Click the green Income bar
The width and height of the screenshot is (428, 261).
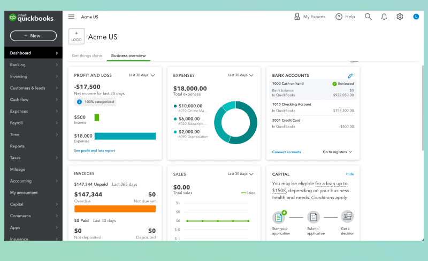click(x=97, y=117)
